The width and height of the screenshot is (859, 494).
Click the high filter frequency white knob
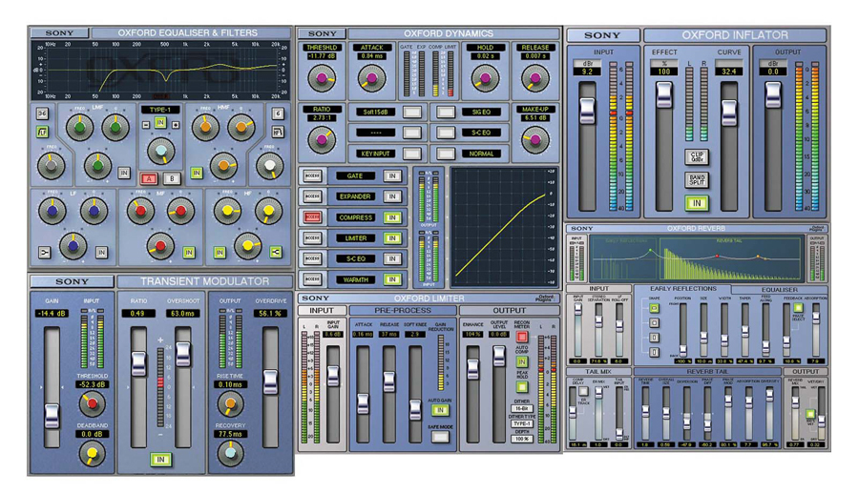270,165
